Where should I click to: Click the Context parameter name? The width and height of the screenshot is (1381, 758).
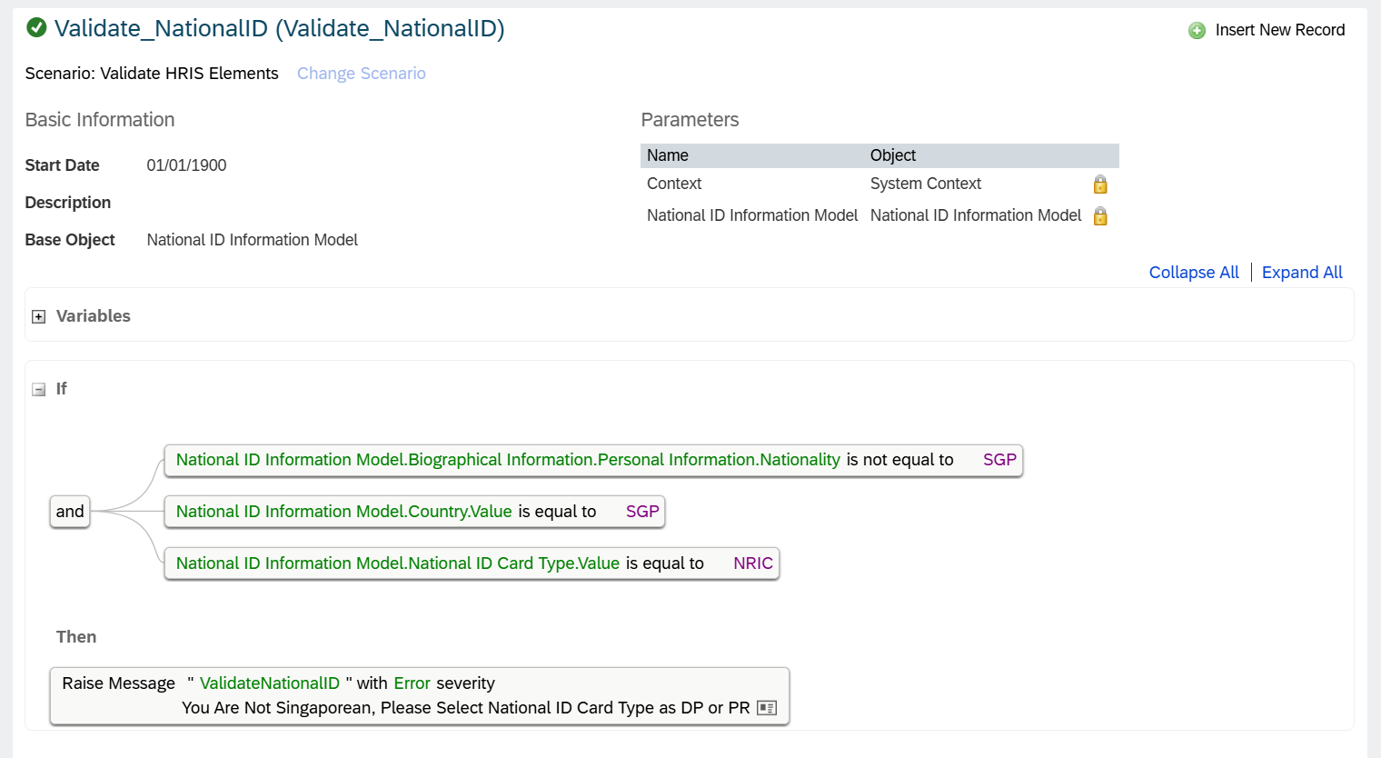[674, 184]
